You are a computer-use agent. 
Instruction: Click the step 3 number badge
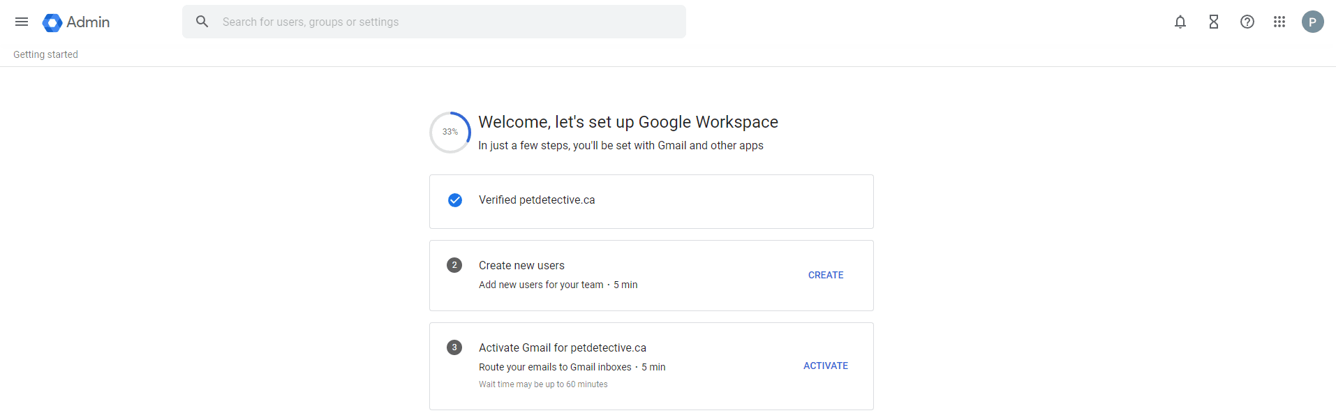click(454, 347)
